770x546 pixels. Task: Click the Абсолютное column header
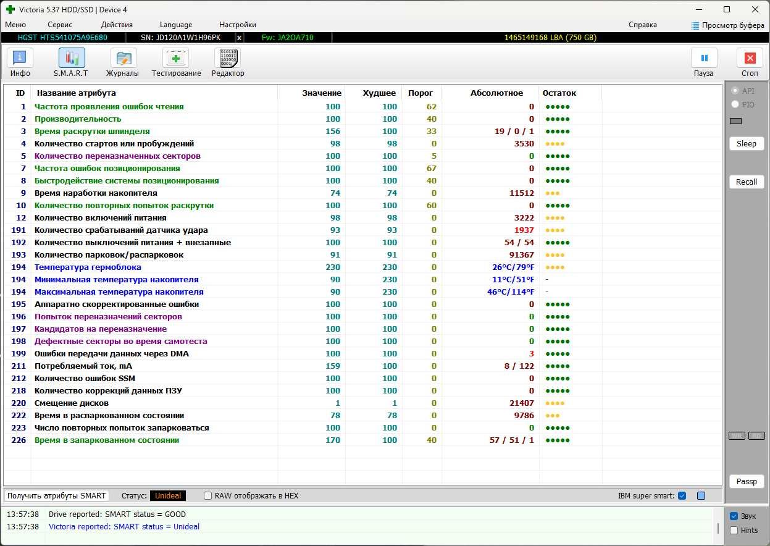point(496,93)
